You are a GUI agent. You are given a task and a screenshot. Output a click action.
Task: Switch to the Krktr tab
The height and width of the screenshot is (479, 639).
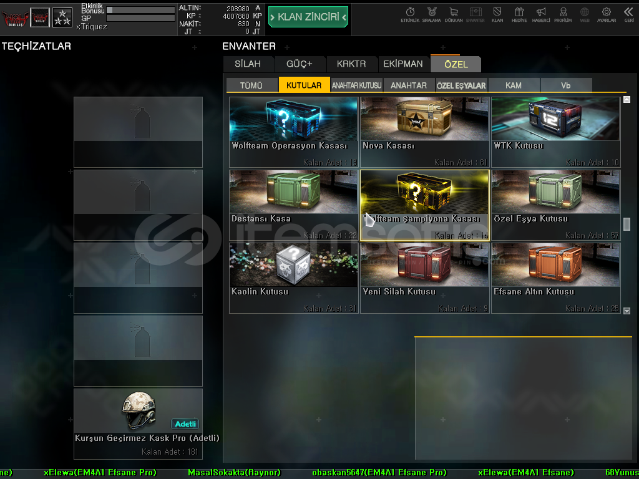[x=351, y=64]
